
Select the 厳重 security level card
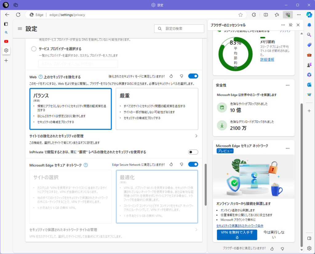[157, 109]
